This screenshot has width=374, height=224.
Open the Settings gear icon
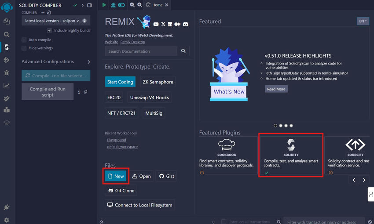click(x=7, y=220)
